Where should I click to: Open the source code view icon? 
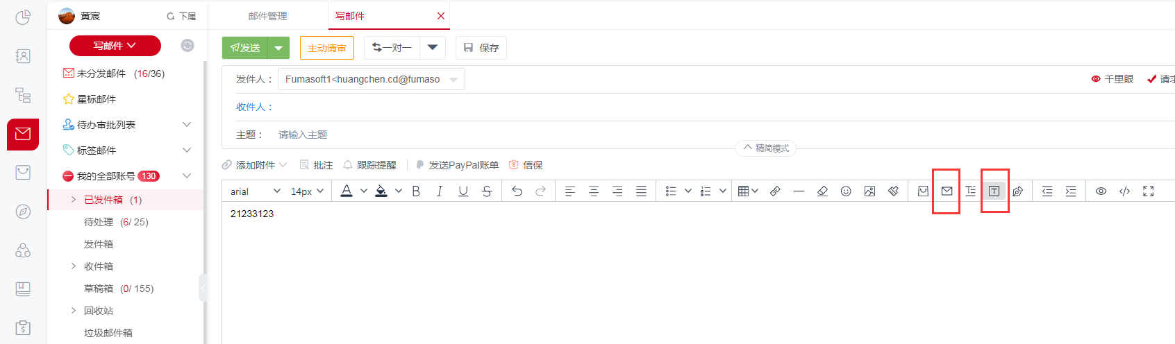pos(1124,191)
